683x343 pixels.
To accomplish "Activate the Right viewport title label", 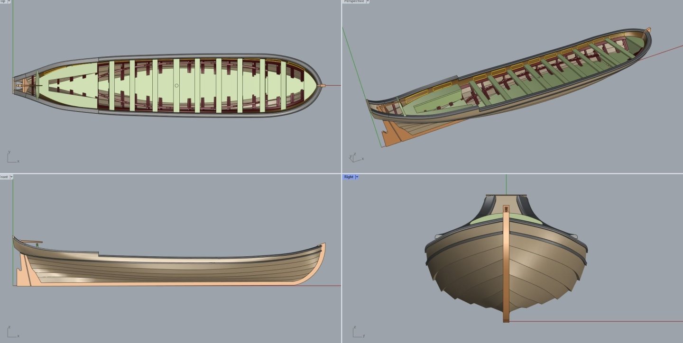I will point(349,177).
